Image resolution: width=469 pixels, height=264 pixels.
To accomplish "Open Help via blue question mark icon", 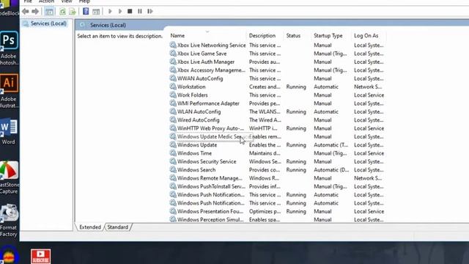I will pos(86,12).
